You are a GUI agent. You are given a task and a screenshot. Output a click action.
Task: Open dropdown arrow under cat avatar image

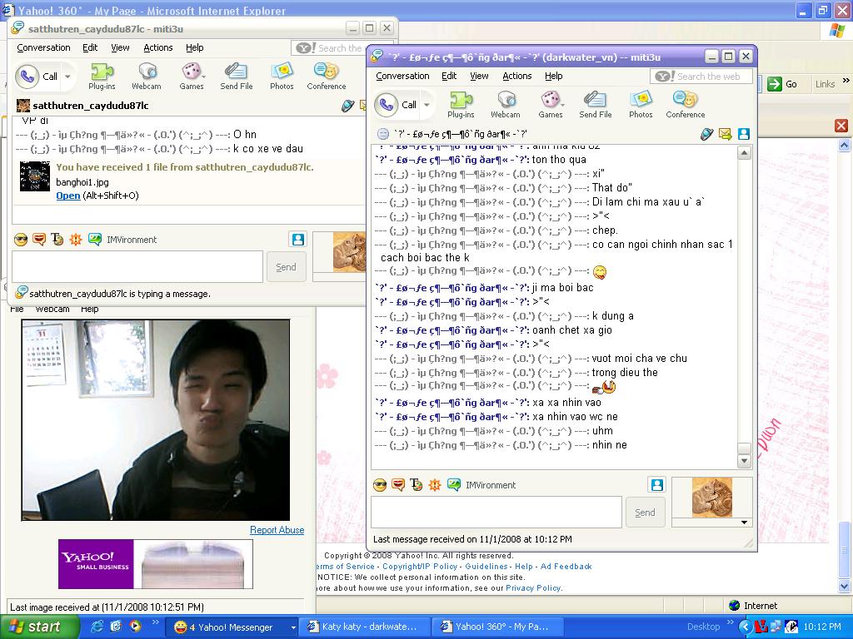743,523
